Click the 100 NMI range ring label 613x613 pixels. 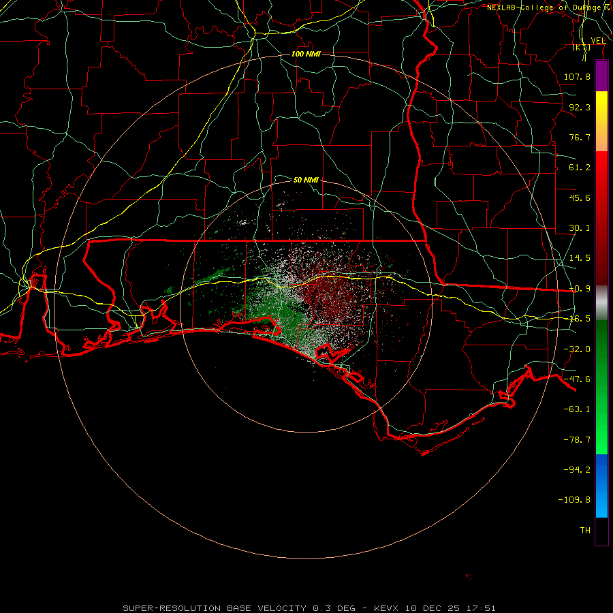(306, 54)
